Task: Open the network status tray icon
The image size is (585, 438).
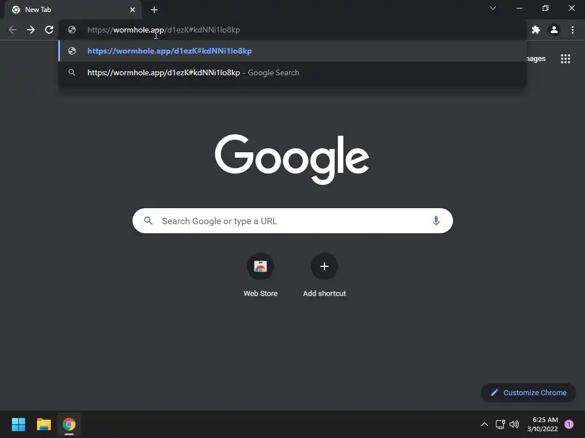Action: coord(500,424)
